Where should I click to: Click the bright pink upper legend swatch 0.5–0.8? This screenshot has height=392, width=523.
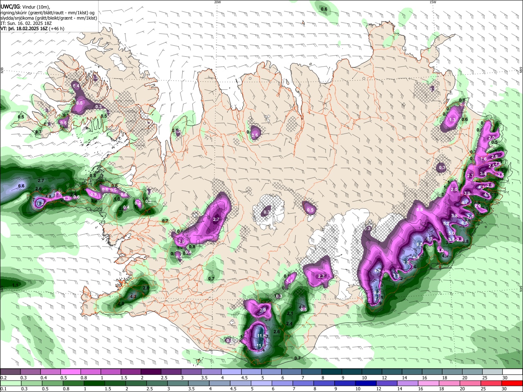coord(70,372)
